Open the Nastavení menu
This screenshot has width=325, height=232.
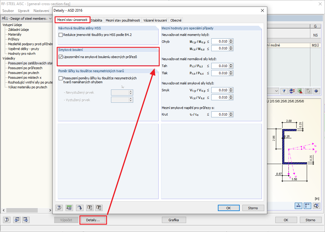41,11
